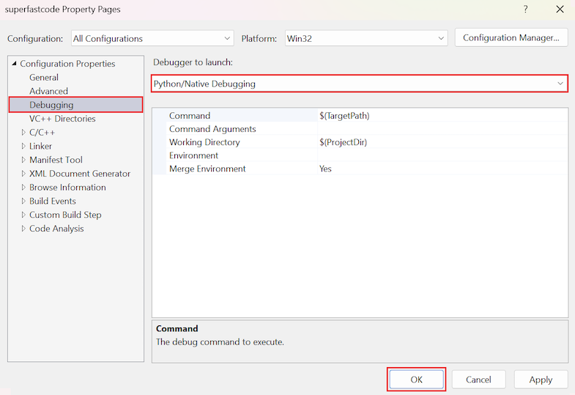Expand the C/C++ tree node
This screenshot has height=395, width=575.
23,133
